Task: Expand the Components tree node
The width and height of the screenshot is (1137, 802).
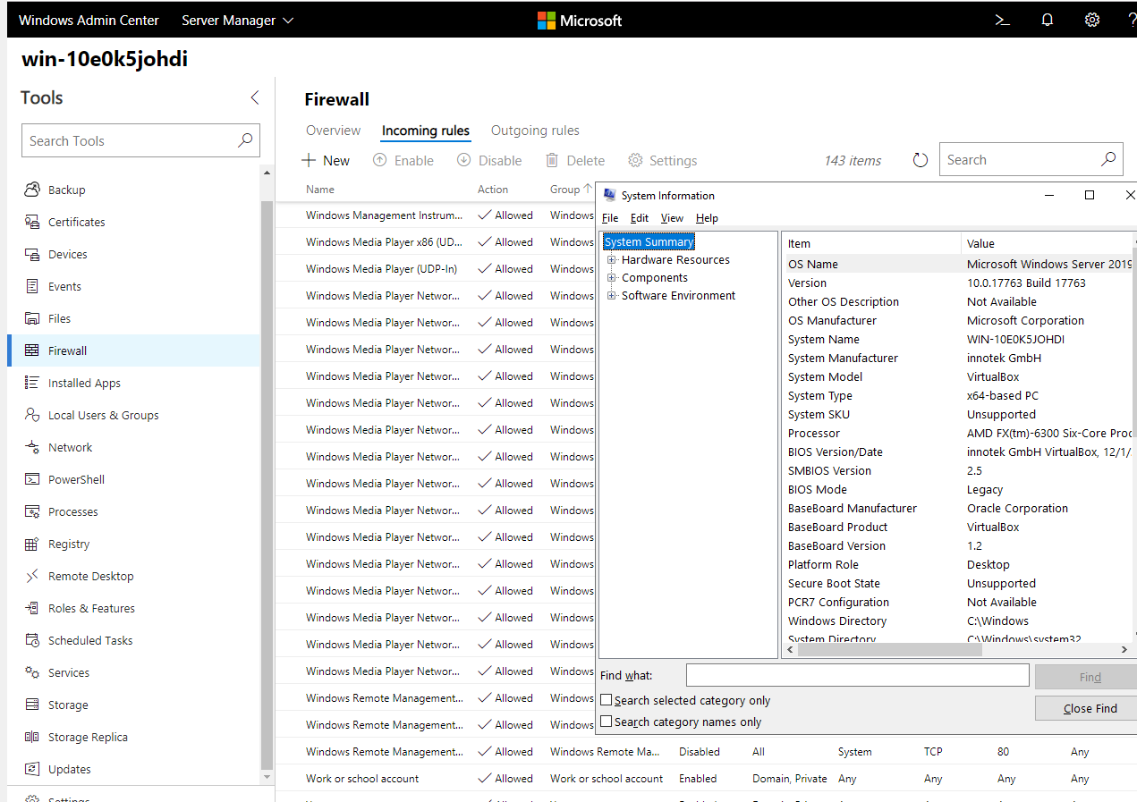Action: coord(611,277)
